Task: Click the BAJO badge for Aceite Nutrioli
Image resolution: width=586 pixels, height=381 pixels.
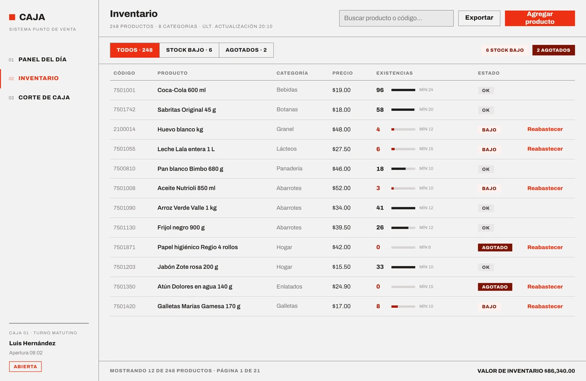Action: click(x=489, y=189)
